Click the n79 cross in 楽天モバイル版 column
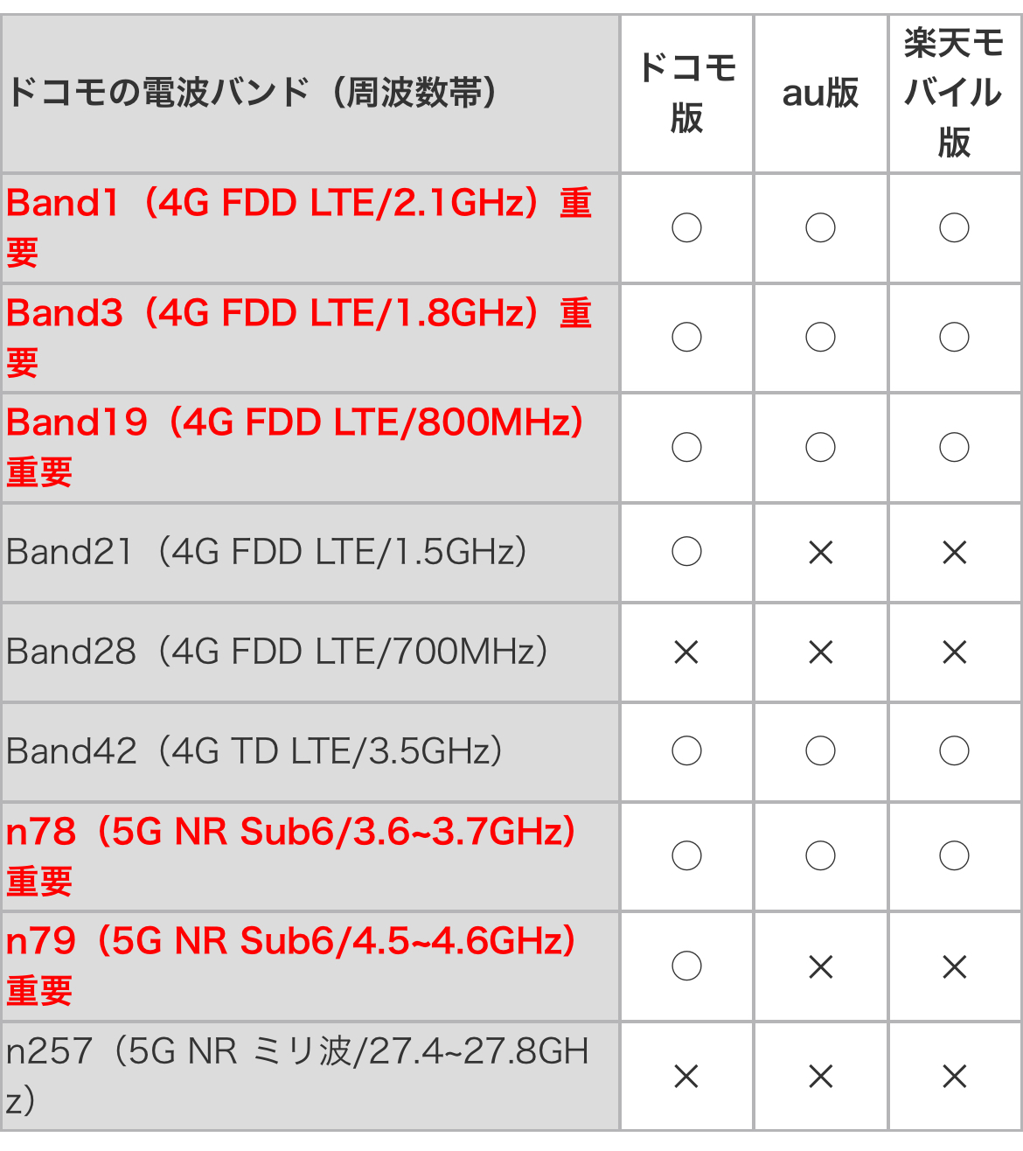The width and height of the screenshot is (1023, 1151). pyautogui.click(x=954, y=966)
